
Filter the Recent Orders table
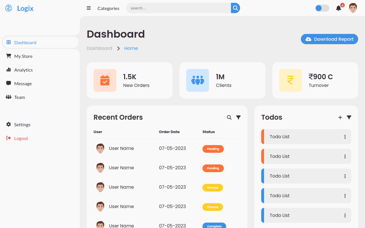click(x=238, y=117)
